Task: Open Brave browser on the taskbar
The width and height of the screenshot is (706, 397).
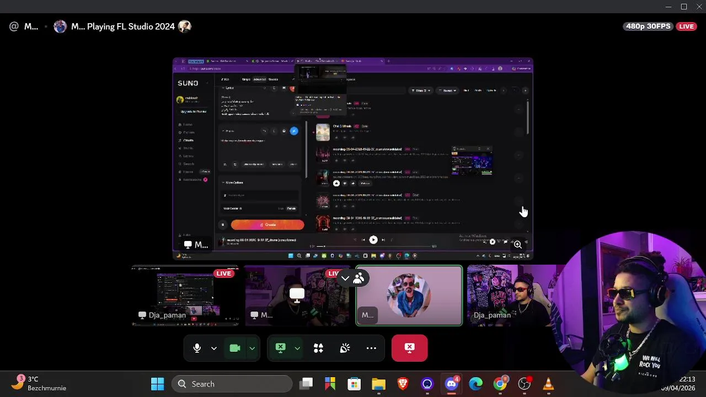Action: click(x=403, y=384)
